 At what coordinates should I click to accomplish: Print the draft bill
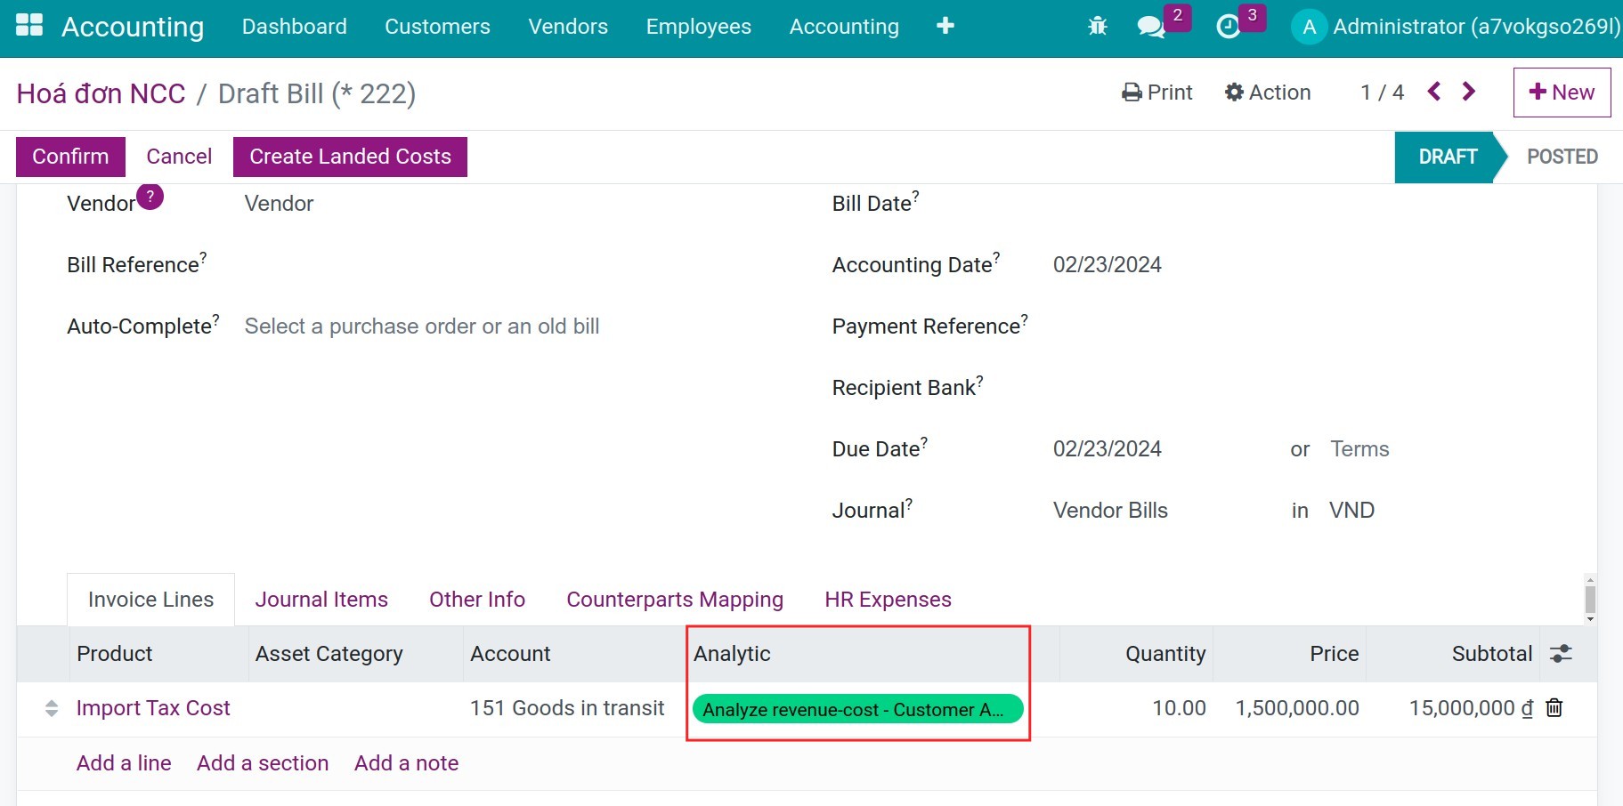point(1156,92)
